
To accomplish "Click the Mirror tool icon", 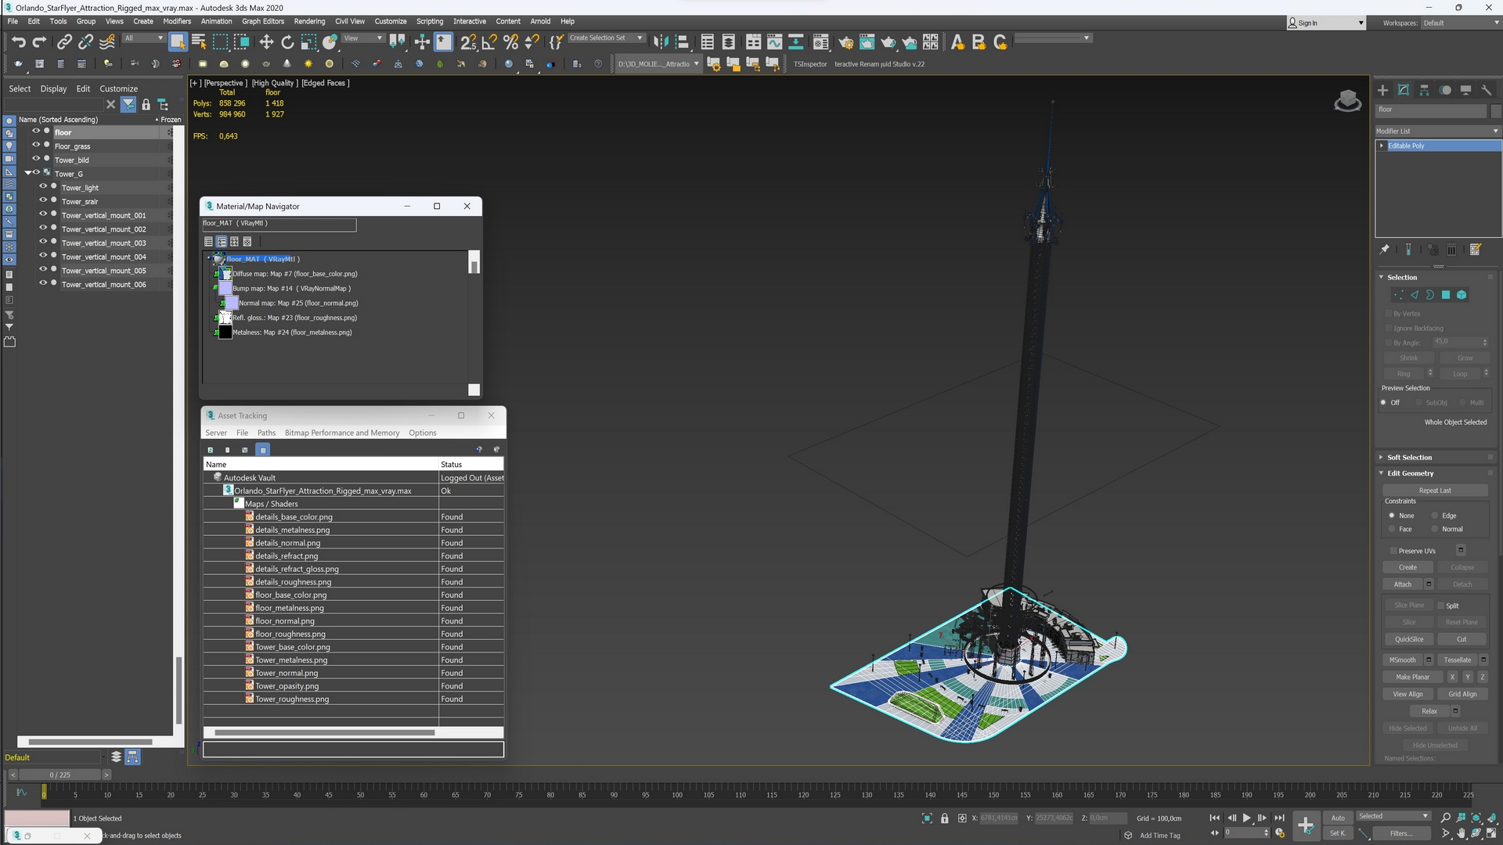I will point(661,41).
